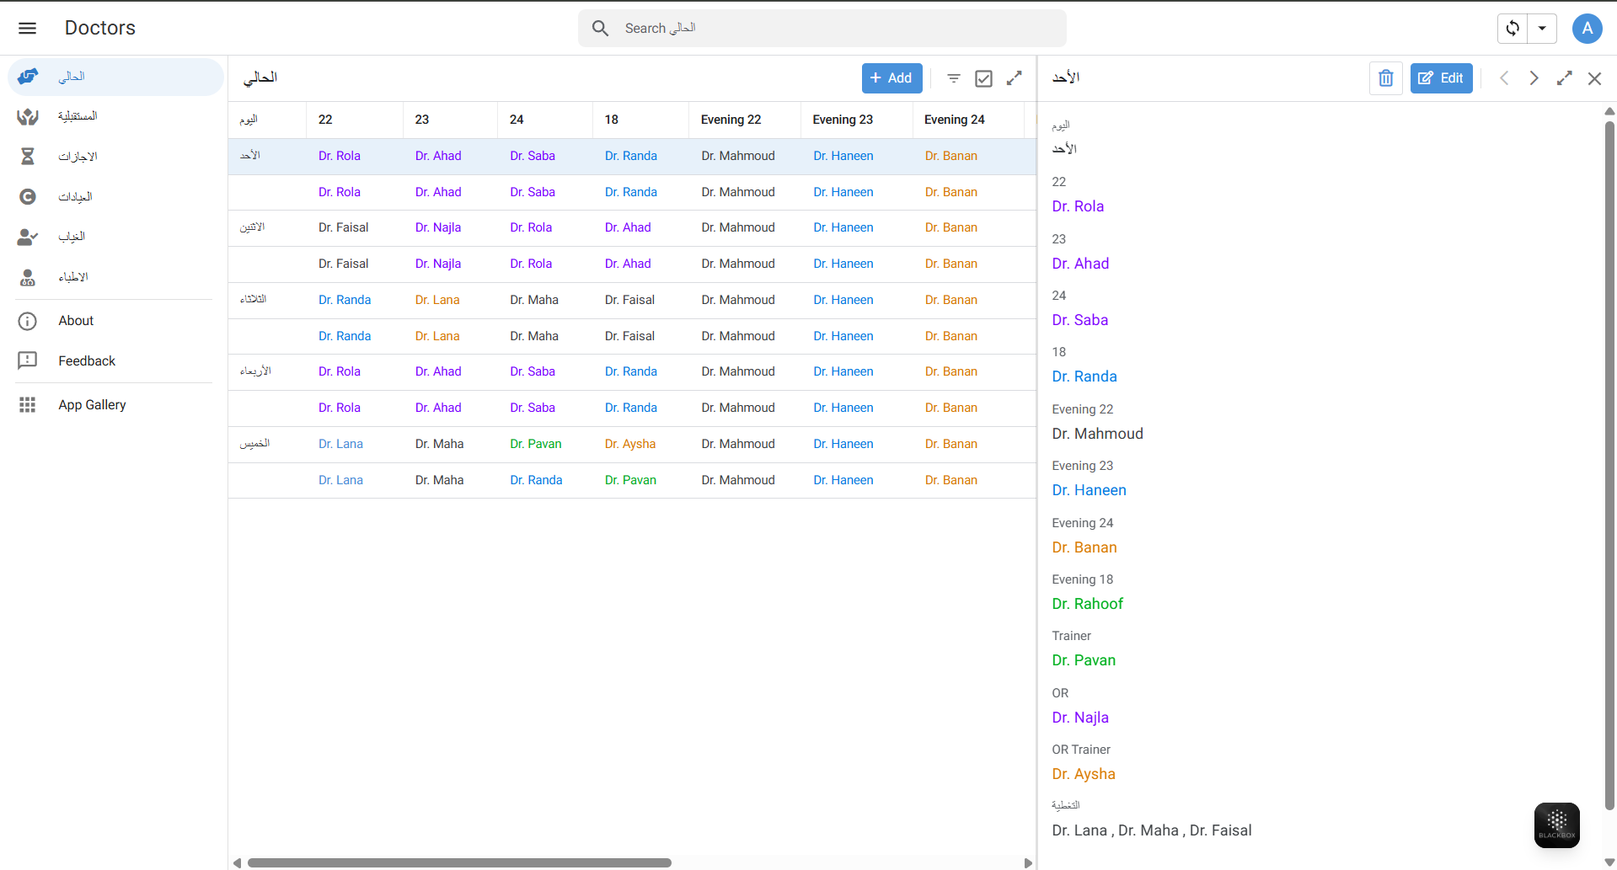Expand the الأحد detail panel to fullscreen

[x=1564, y=77]
